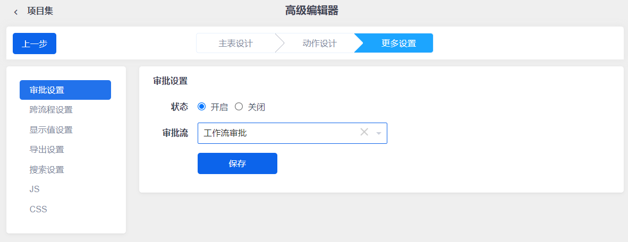Select the 开启 radio button
Viewport: 628px width, 242px height.
pos(201,107)
